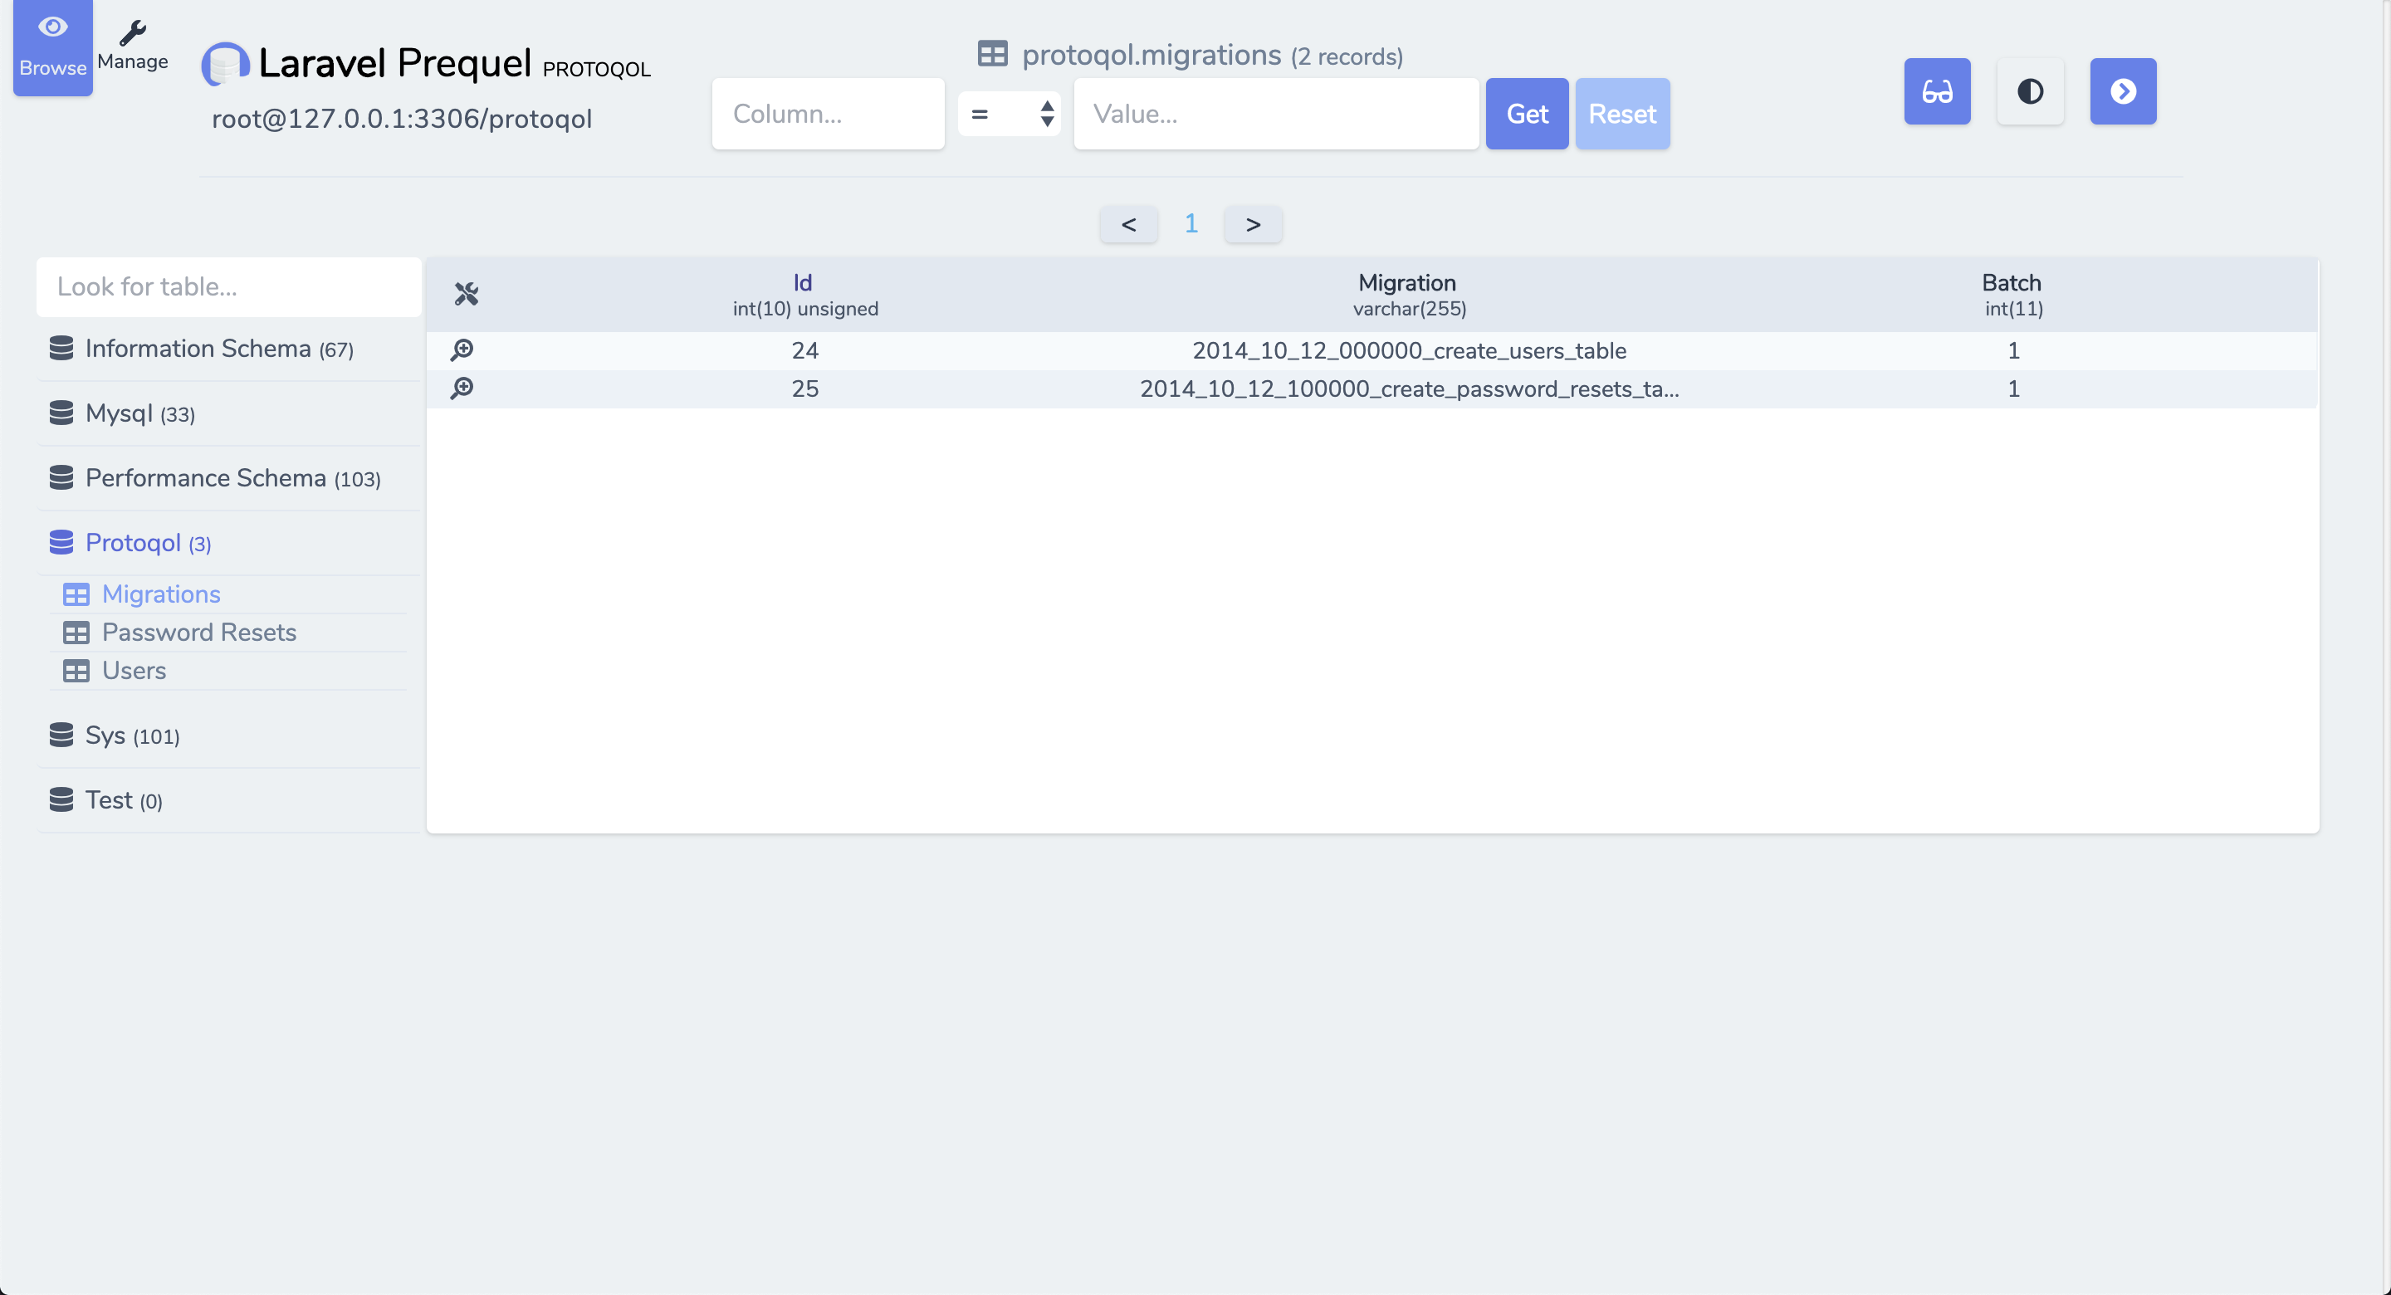Open the column filter dropdown

coord(829,113)
